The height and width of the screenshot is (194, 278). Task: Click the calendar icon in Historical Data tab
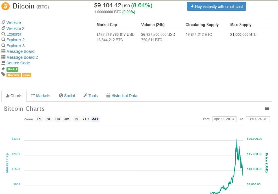[108, 96]
